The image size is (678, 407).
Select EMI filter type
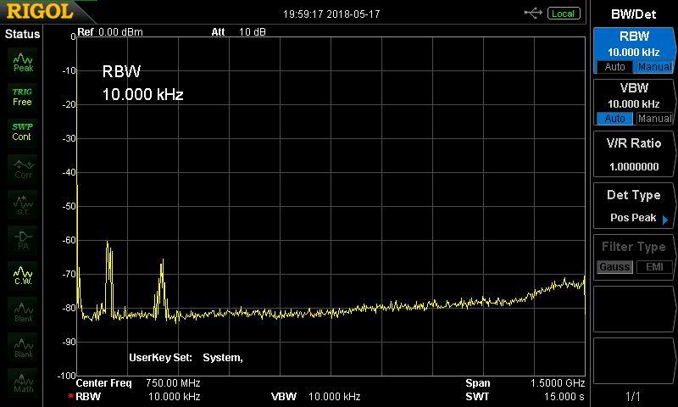coord(654,267)
